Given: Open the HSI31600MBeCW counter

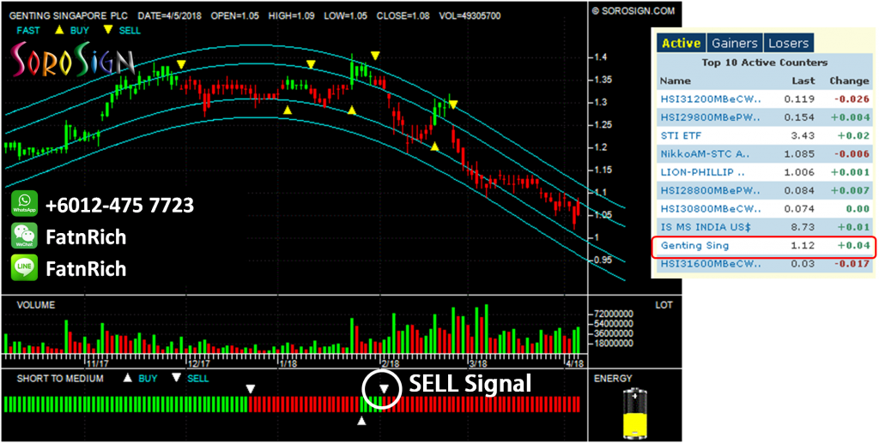Looking at the screenshot, I should pyautogui.click(x=711, y=263).
